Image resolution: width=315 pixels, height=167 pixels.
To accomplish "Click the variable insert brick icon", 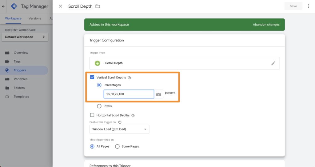I will (158, 94).
